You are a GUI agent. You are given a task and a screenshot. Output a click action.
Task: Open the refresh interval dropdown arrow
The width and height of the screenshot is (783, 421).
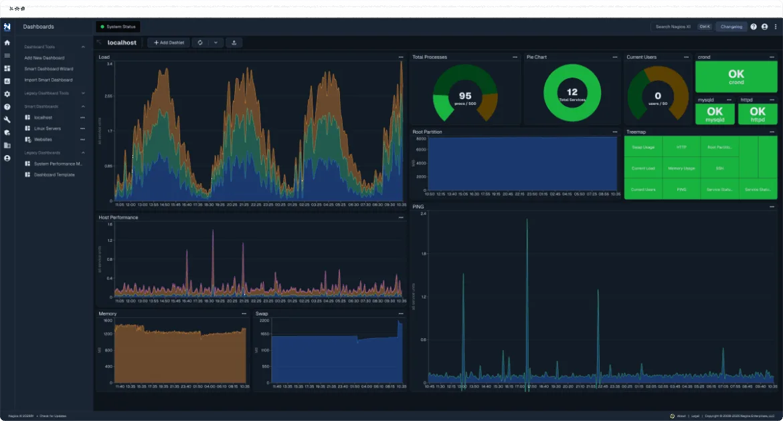point(215,42)
